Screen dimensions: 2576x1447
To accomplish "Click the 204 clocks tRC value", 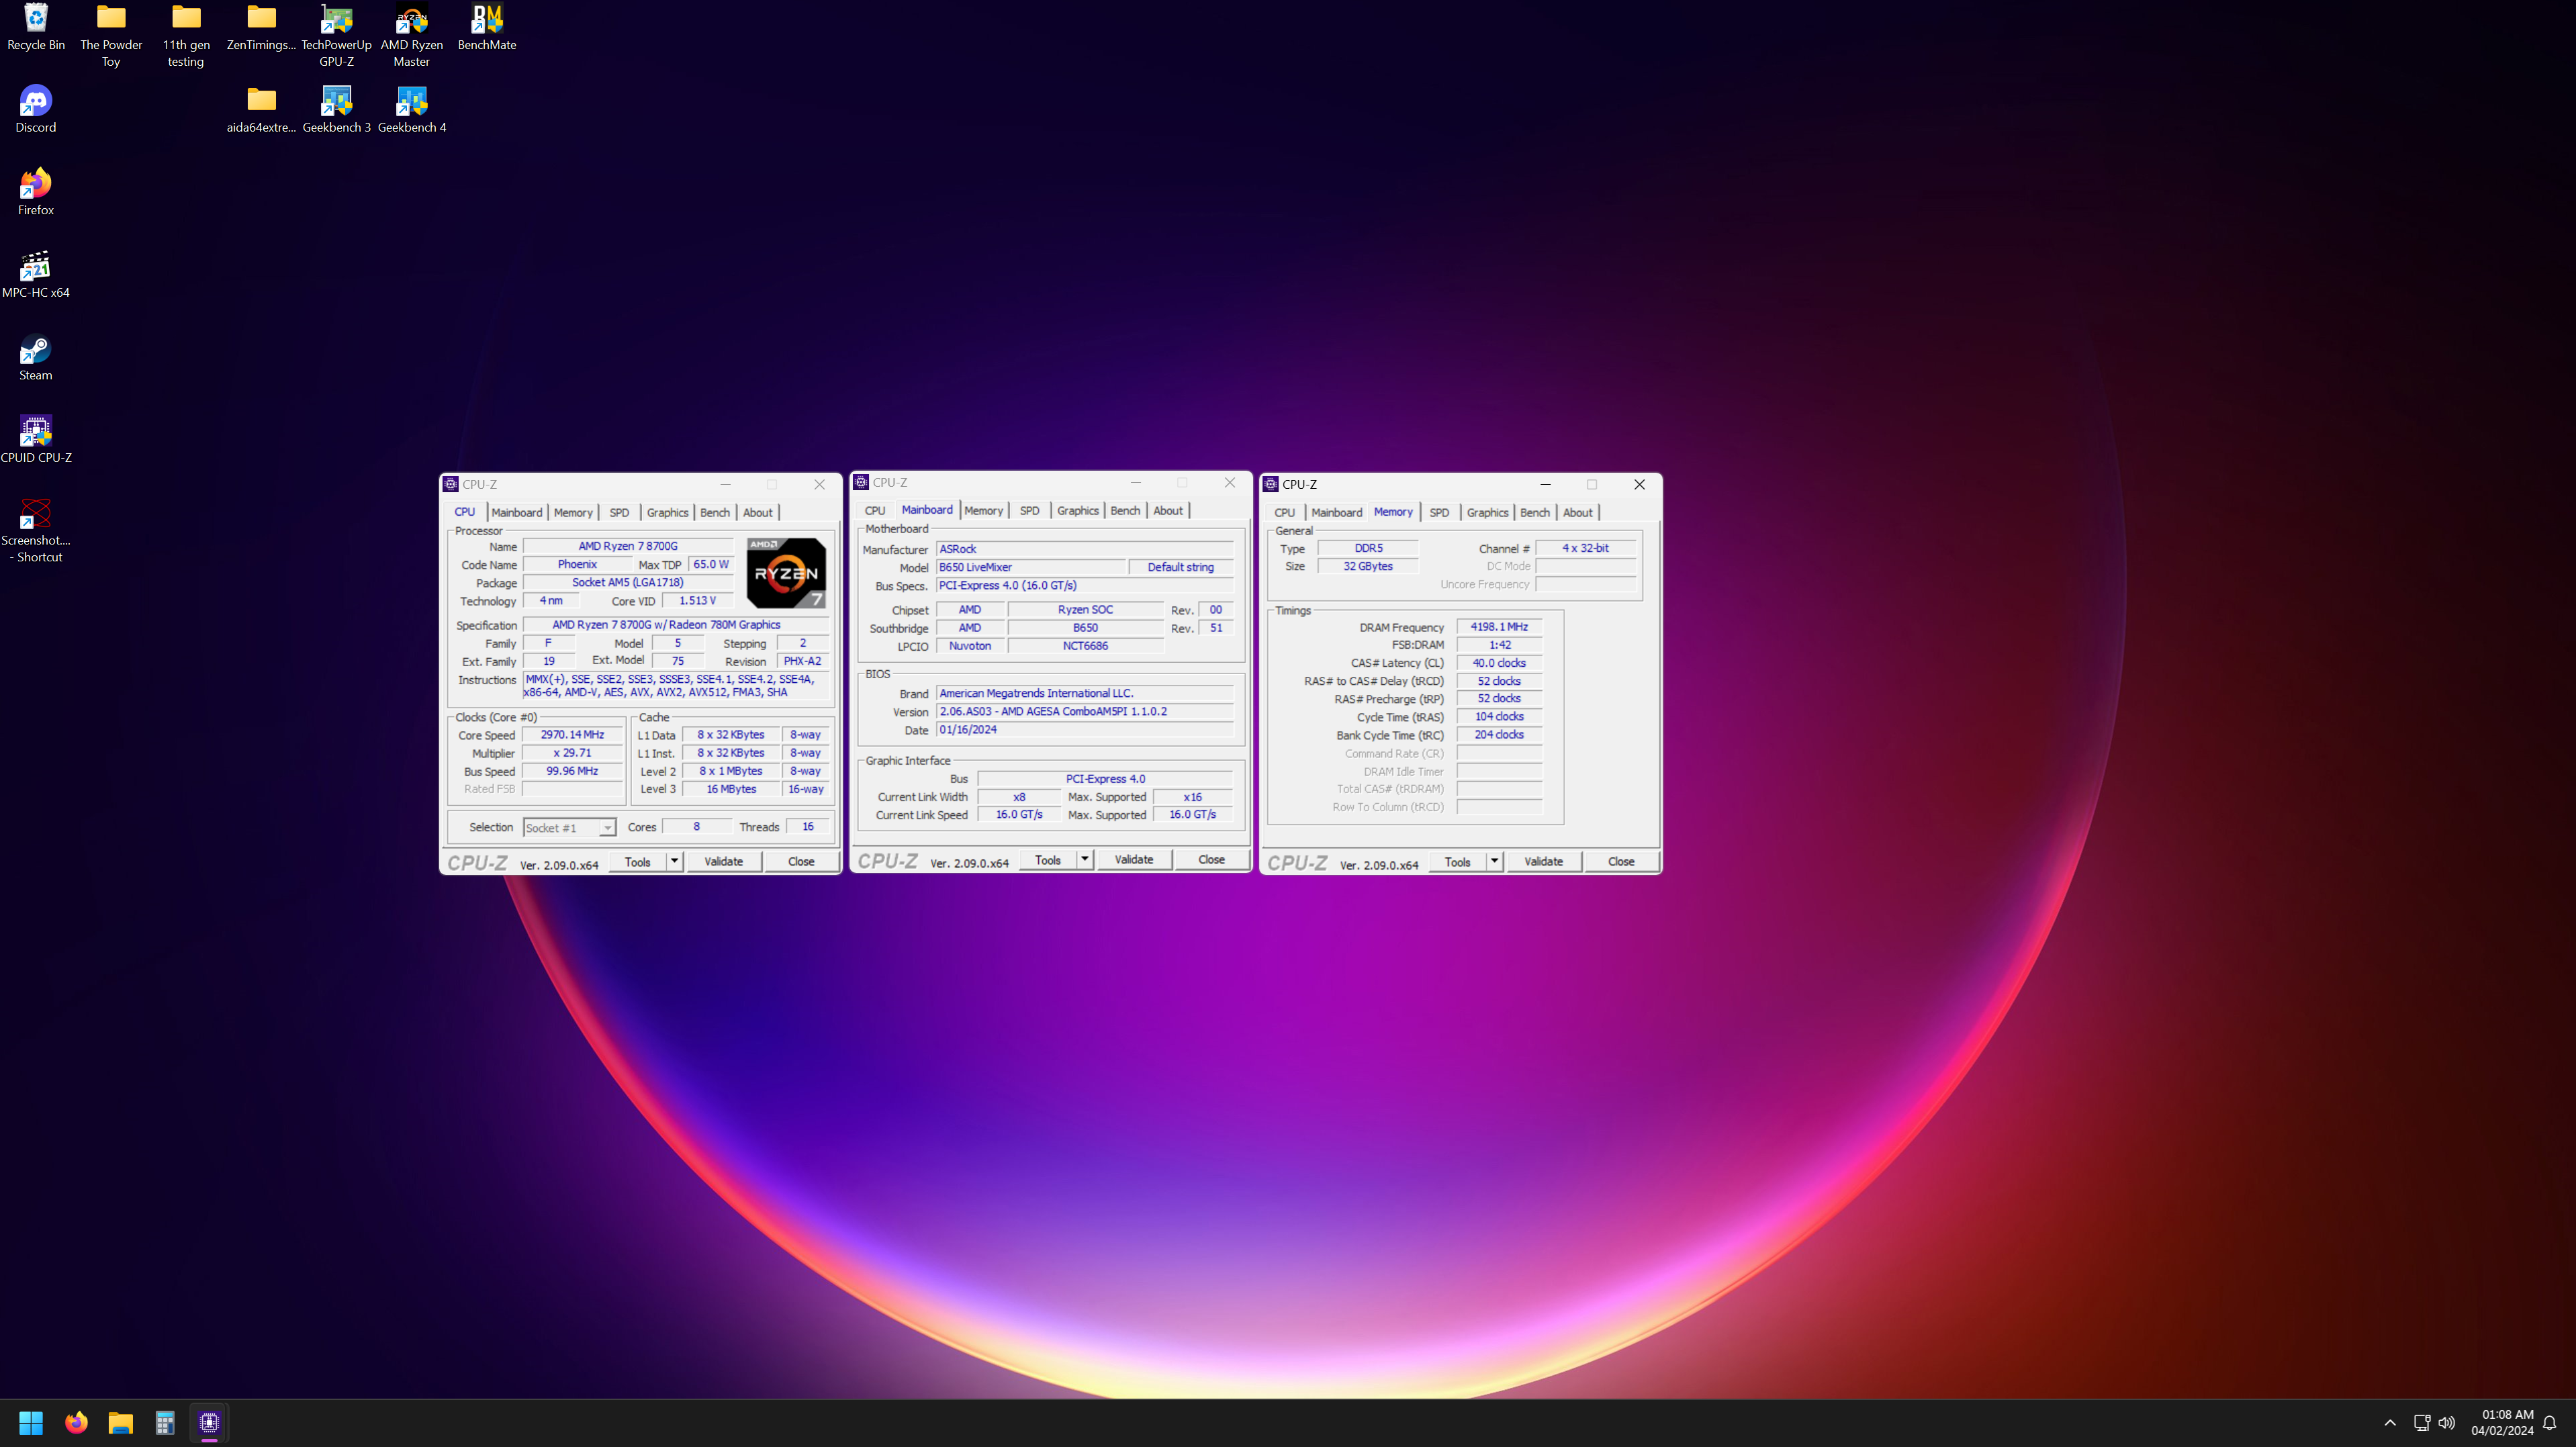I will [x=1498, y=734].
